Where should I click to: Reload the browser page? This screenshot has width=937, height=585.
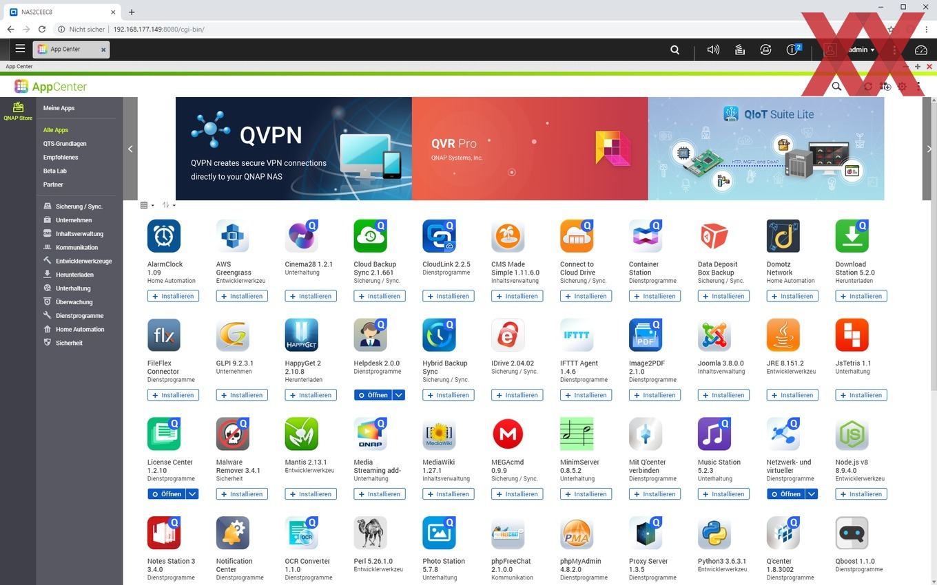click(42, 30)
